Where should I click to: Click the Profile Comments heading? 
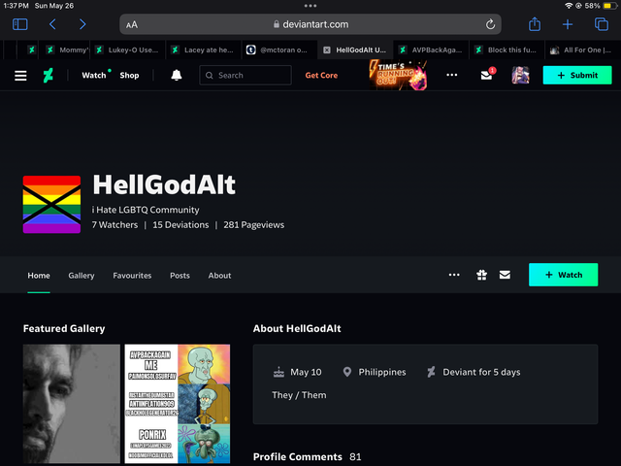pos(298,457)
